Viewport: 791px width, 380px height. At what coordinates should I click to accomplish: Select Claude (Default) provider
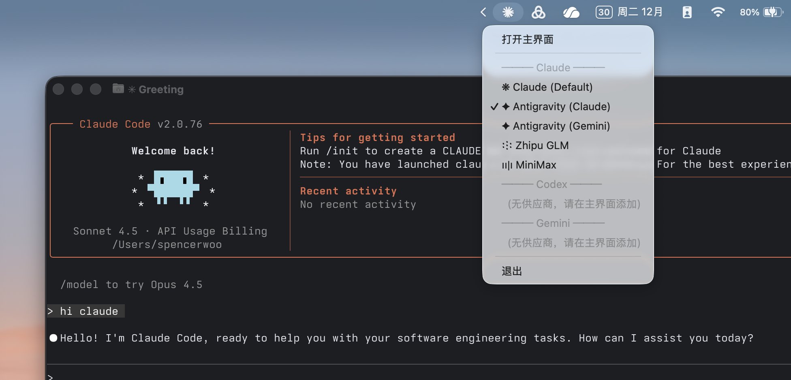(552, 87)
